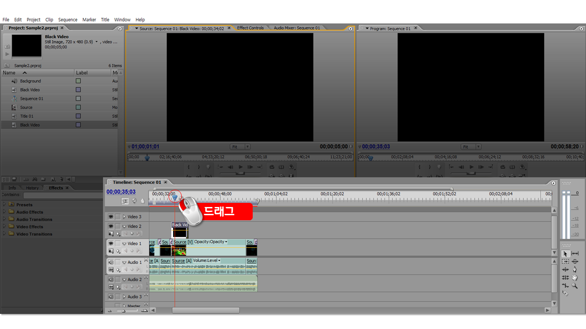
Task: Select the Selection arrow tool
Action: click(x=565, y=254)
